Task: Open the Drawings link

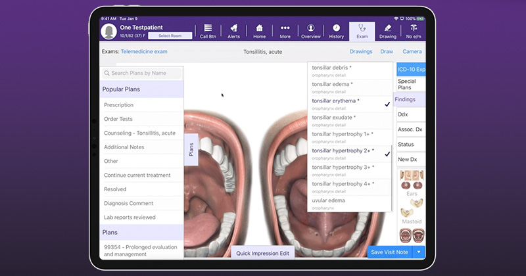Action: [361, 51]
